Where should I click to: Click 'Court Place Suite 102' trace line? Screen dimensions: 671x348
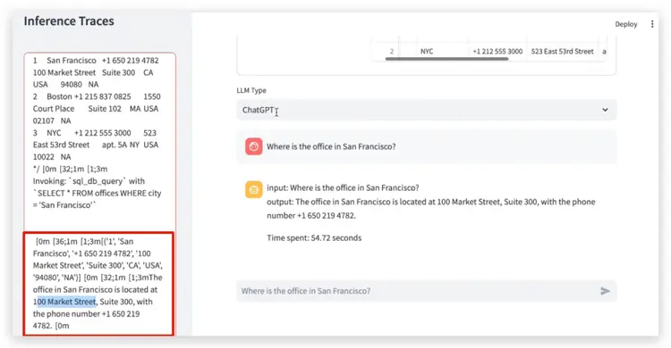coord(96,109)
